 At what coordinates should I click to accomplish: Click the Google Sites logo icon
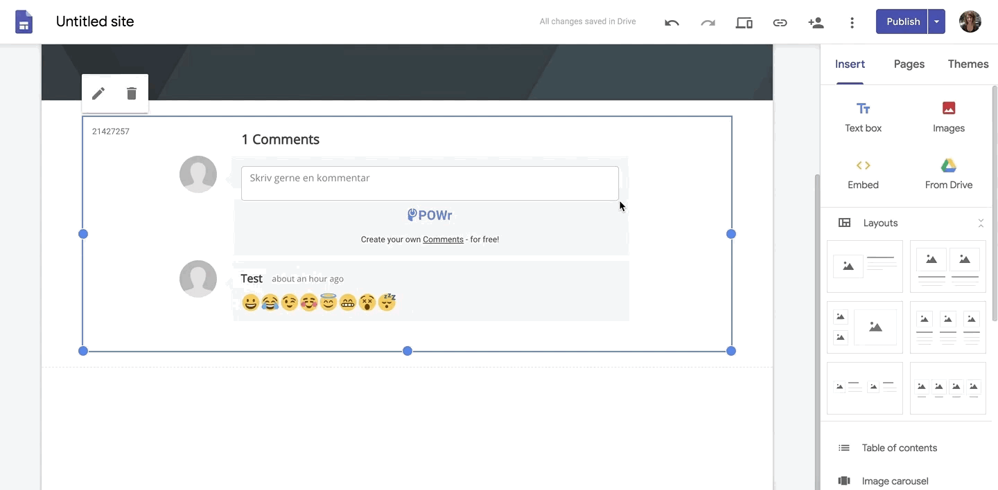click(x=24, y=22)
